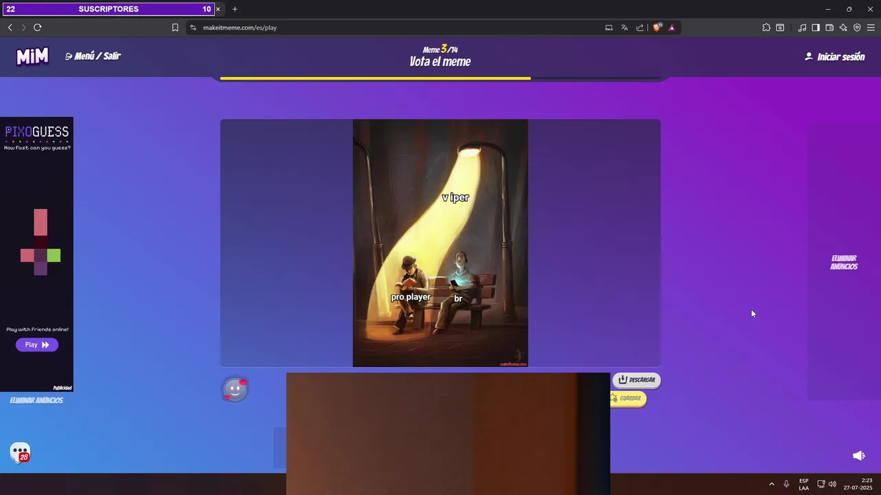
Task: Click the install app icon in address bar
Action: (x=609, y=27)
